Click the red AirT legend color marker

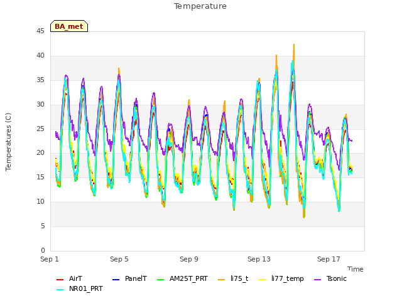[x=60, y=280]
